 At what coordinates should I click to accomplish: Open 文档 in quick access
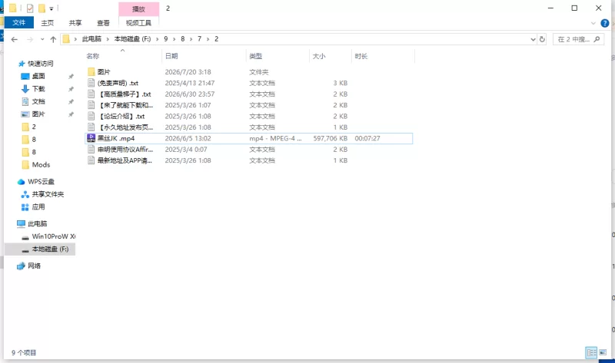(38, 101)
